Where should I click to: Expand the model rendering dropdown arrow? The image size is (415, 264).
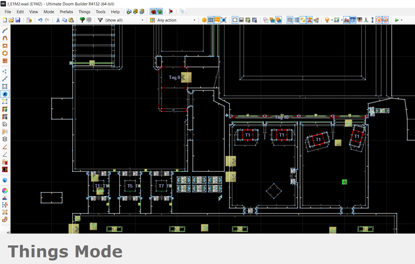(341, 20)
